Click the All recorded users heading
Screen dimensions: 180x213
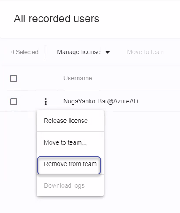tap(57, 19)
